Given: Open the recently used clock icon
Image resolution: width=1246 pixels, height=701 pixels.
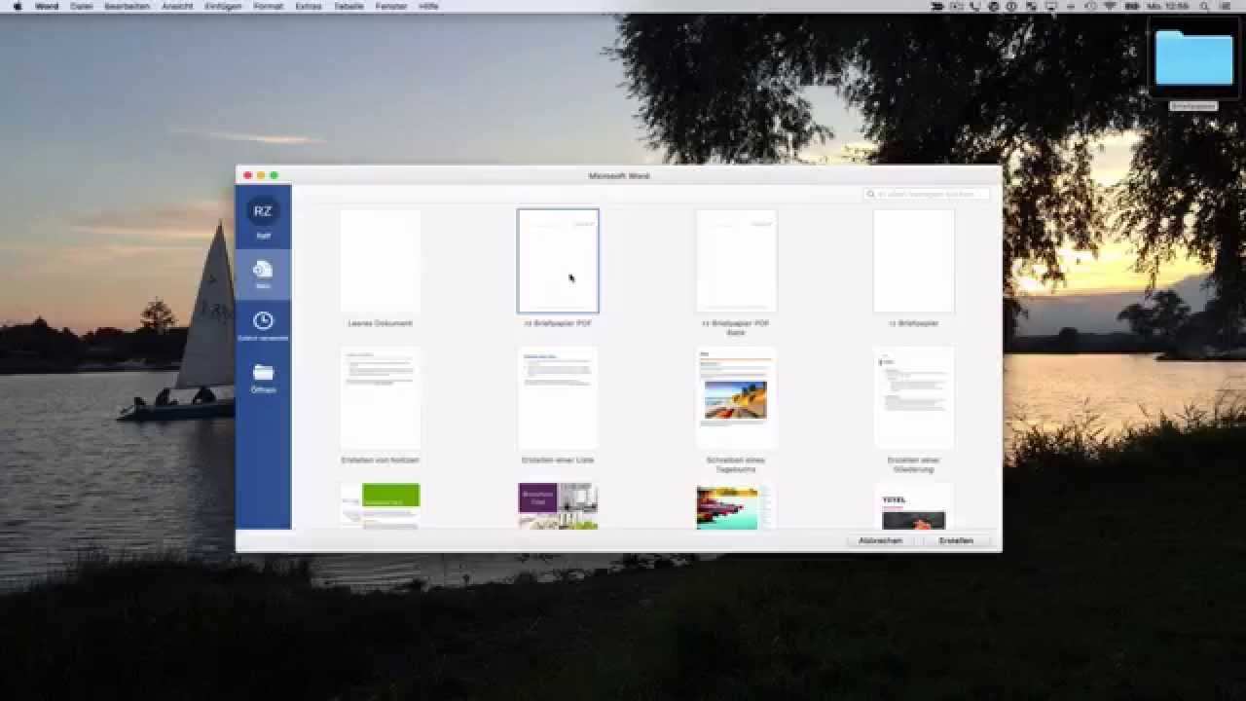Looking at the screenshot, I should [263, 321].
